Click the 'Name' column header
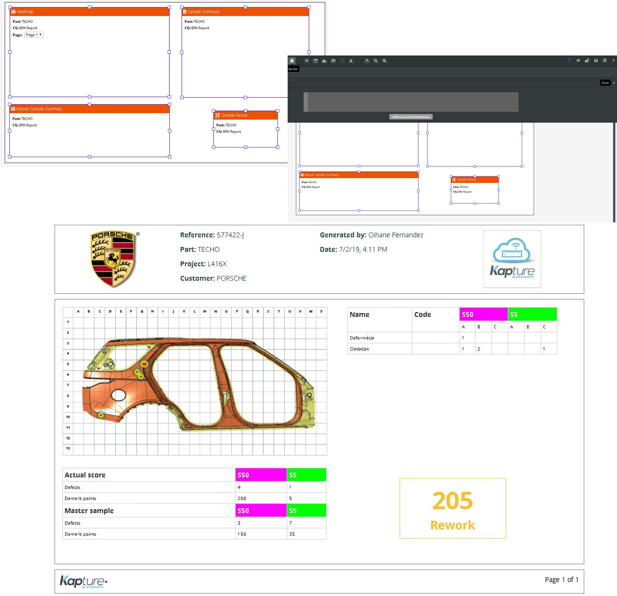Screen dimensions: 617x596 click(x=359, y=314)
